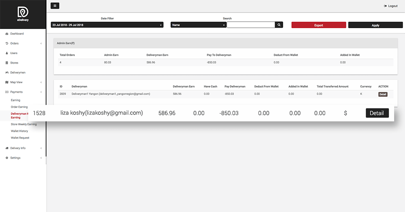The height and width of the screenshot is (212, 405).
Task: Click the ID value 1528
Action: pos(39,113)
